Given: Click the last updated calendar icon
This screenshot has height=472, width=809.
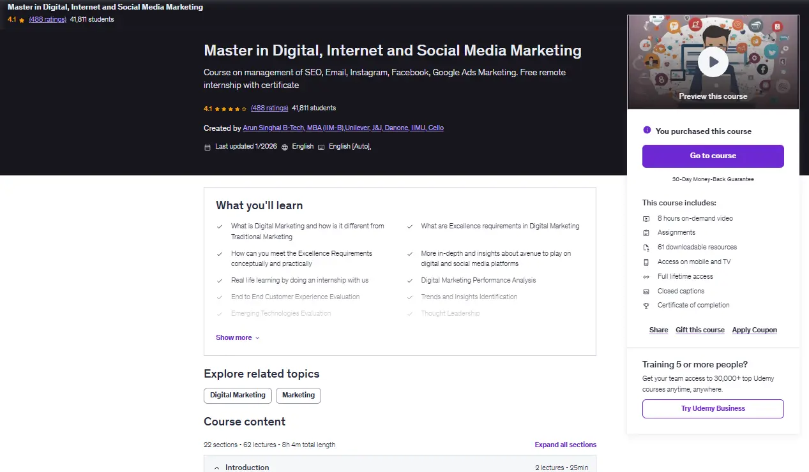Looking at the screenshot, I should click(x=207, y=147).
